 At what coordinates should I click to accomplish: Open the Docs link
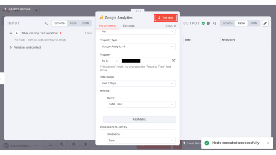pyautogui.click(x=171, y=26)
